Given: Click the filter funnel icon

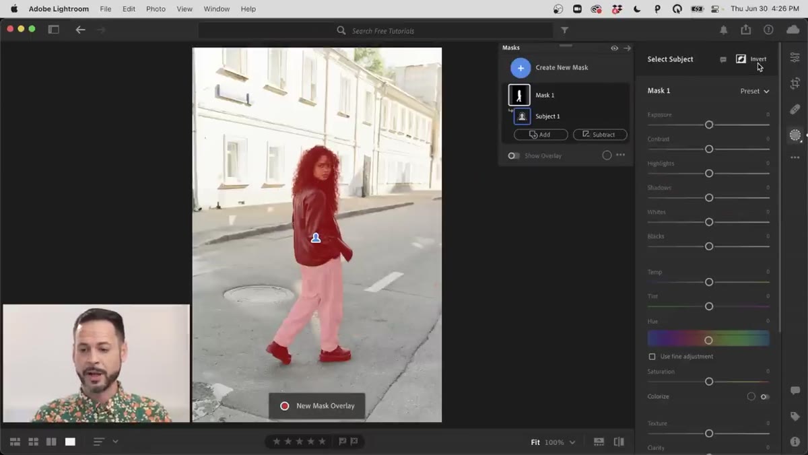Looking at the screenshot, I should [x=565, y=30].
